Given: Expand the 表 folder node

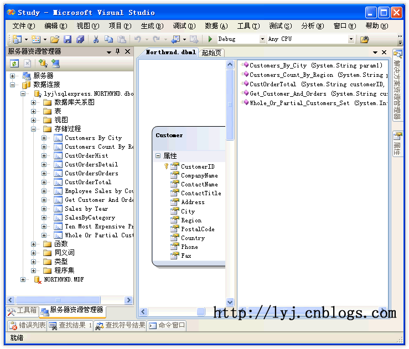Looking at the screenshot, I should coord(33,111).
